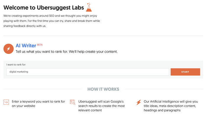This screenshot has height=115, width=207.
Task: Click the HOW IT WORKS section heading
Action: click(103, 89)
